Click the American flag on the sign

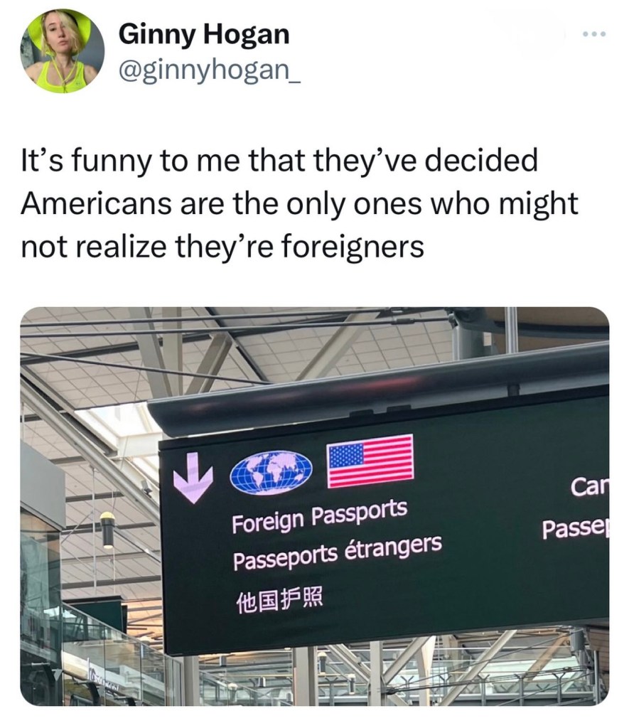tap(370, 461)
